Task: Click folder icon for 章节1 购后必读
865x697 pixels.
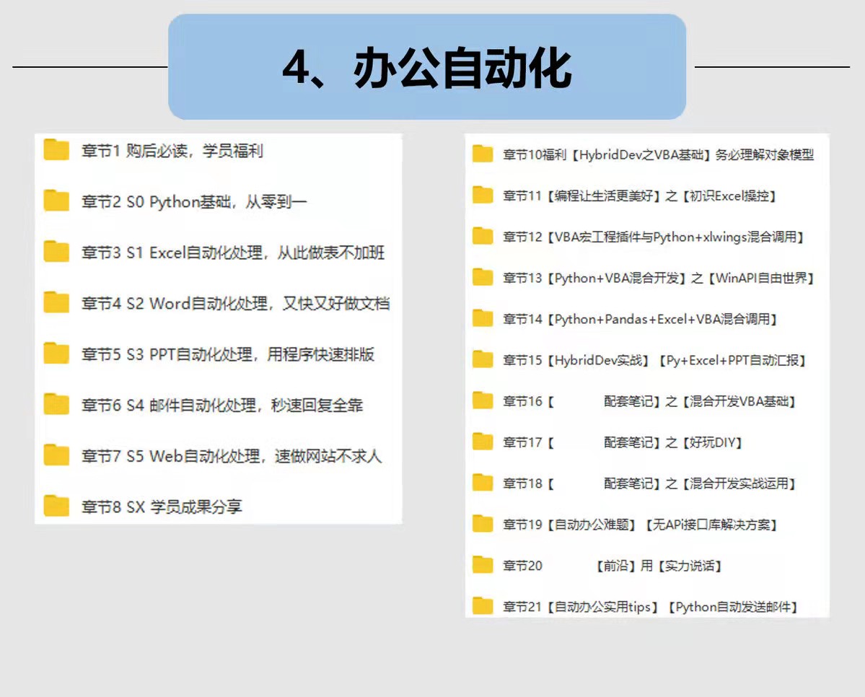Action: click(x=56, y=149)
